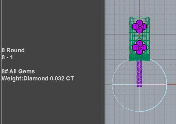The width and height of the screenshot is (176, 124).
Task: Select the "Weight:Diamond 0.032 CT" line
Action: [38, 79]
